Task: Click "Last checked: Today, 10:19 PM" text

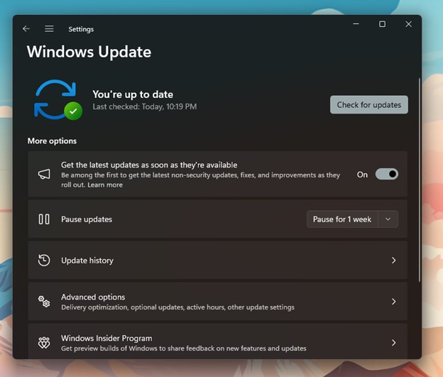Action: point(145,106)
